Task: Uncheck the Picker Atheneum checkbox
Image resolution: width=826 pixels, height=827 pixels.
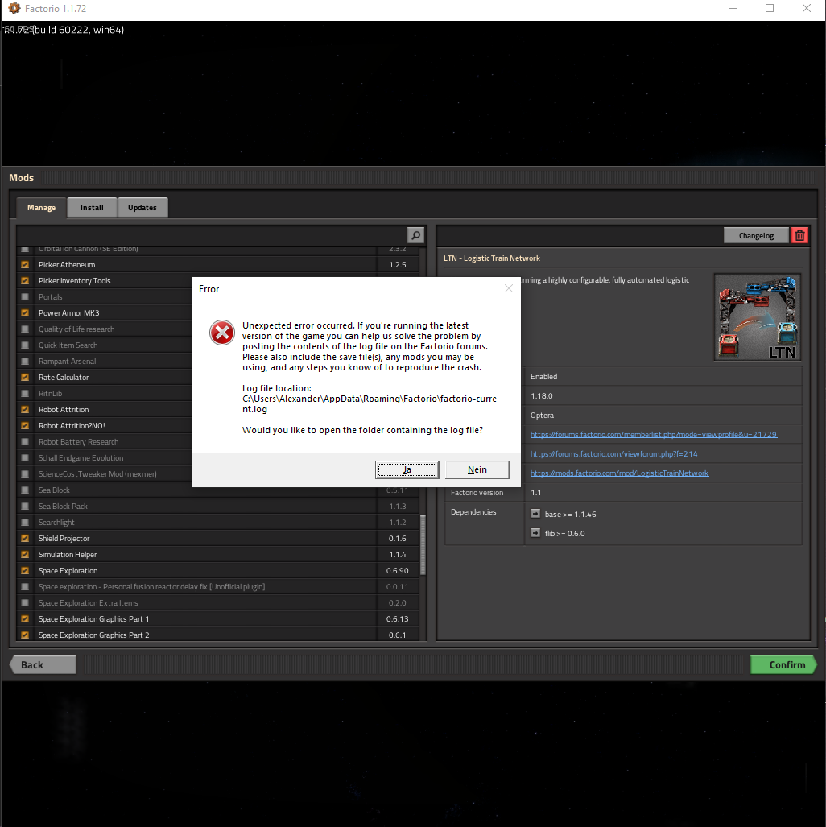Action: click(x=25, y=265)
